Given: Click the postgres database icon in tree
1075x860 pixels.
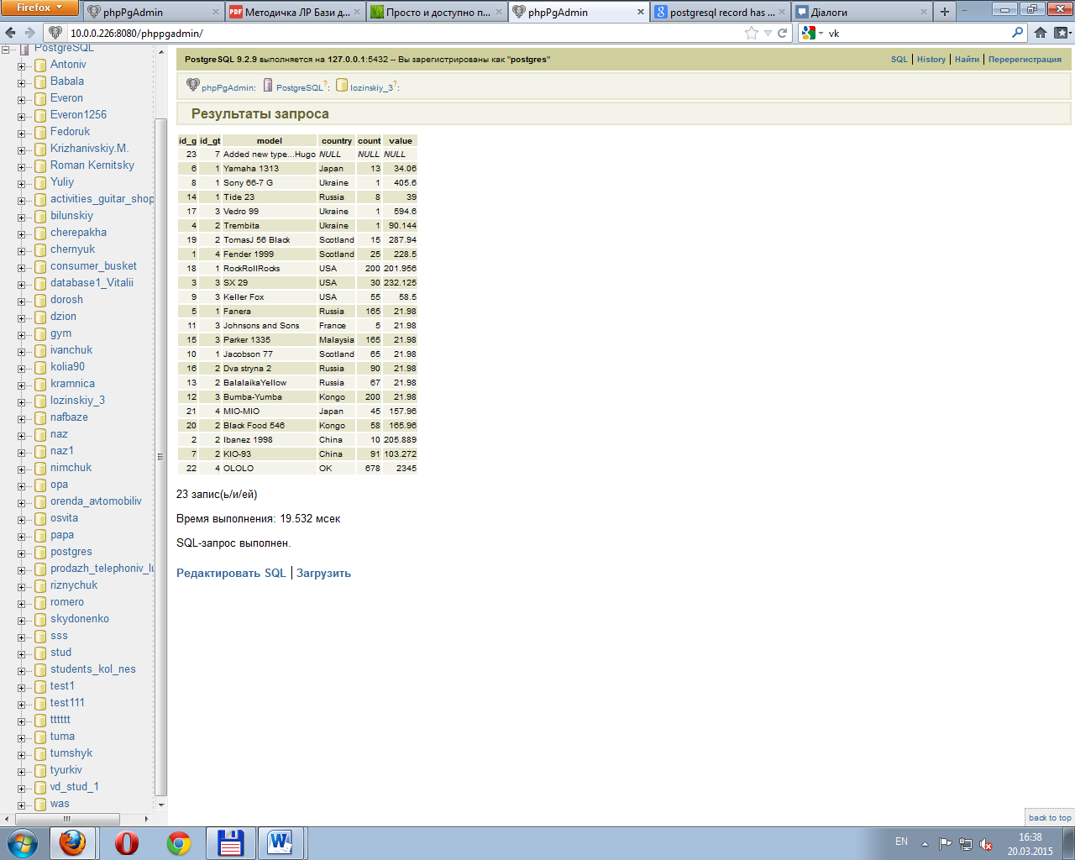Looking at the screenshot, I should pos(40,553).
